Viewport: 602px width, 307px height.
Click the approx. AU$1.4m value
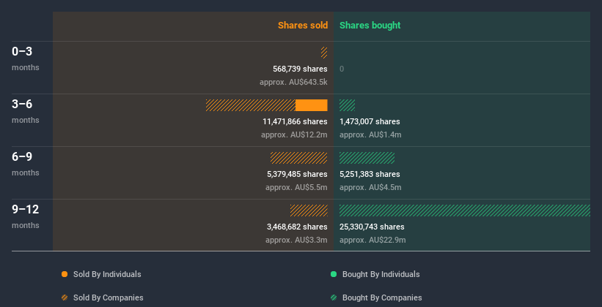pos(370,134)
